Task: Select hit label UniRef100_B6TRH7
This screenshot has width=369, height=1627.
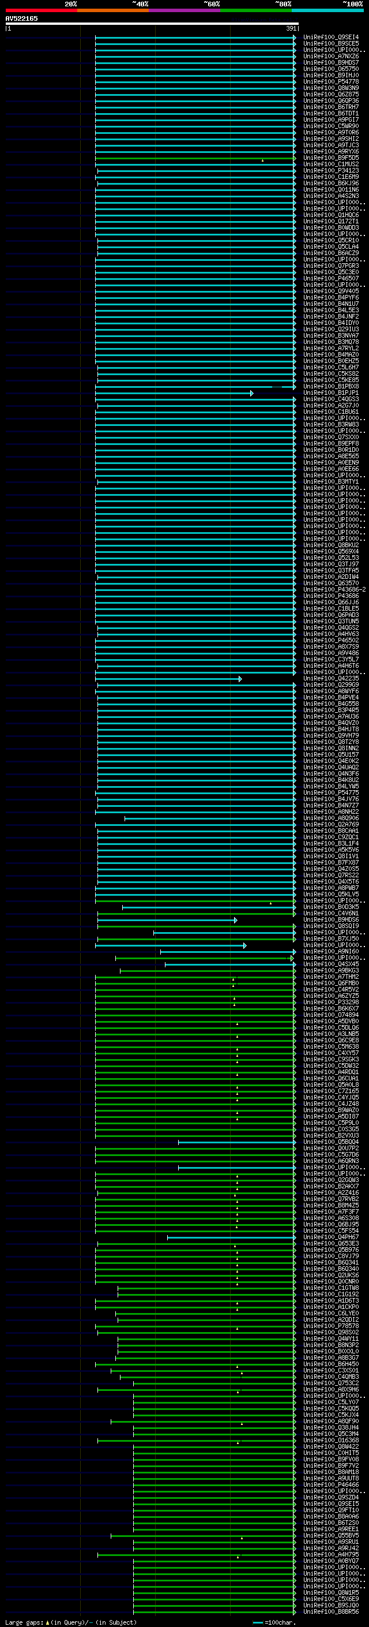Action: pos(331,107)
